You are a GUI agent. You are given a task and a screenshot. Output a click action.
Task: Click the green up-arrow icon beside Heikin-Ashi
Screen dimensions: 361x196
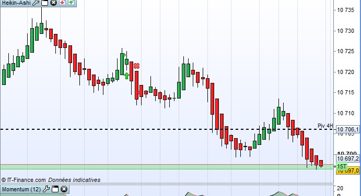pyautogui.click(x=71, y=3)
